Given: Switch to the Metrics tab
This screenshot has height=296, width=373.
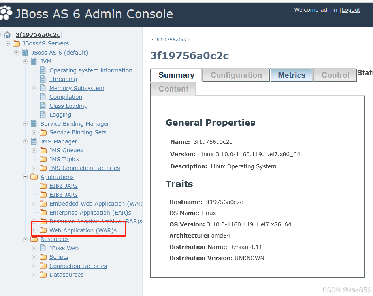Looking at the screenshot, I should (x=291, y=75).
